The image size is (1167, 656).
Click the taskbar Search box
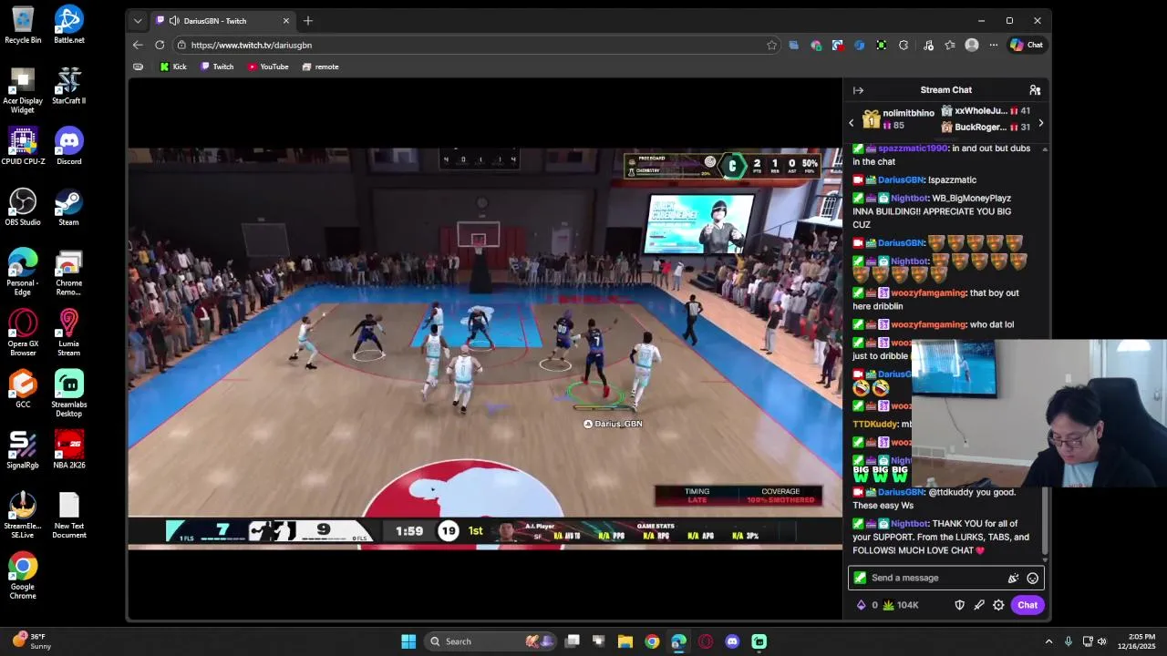pyautogui.click(x=492, y=641)
